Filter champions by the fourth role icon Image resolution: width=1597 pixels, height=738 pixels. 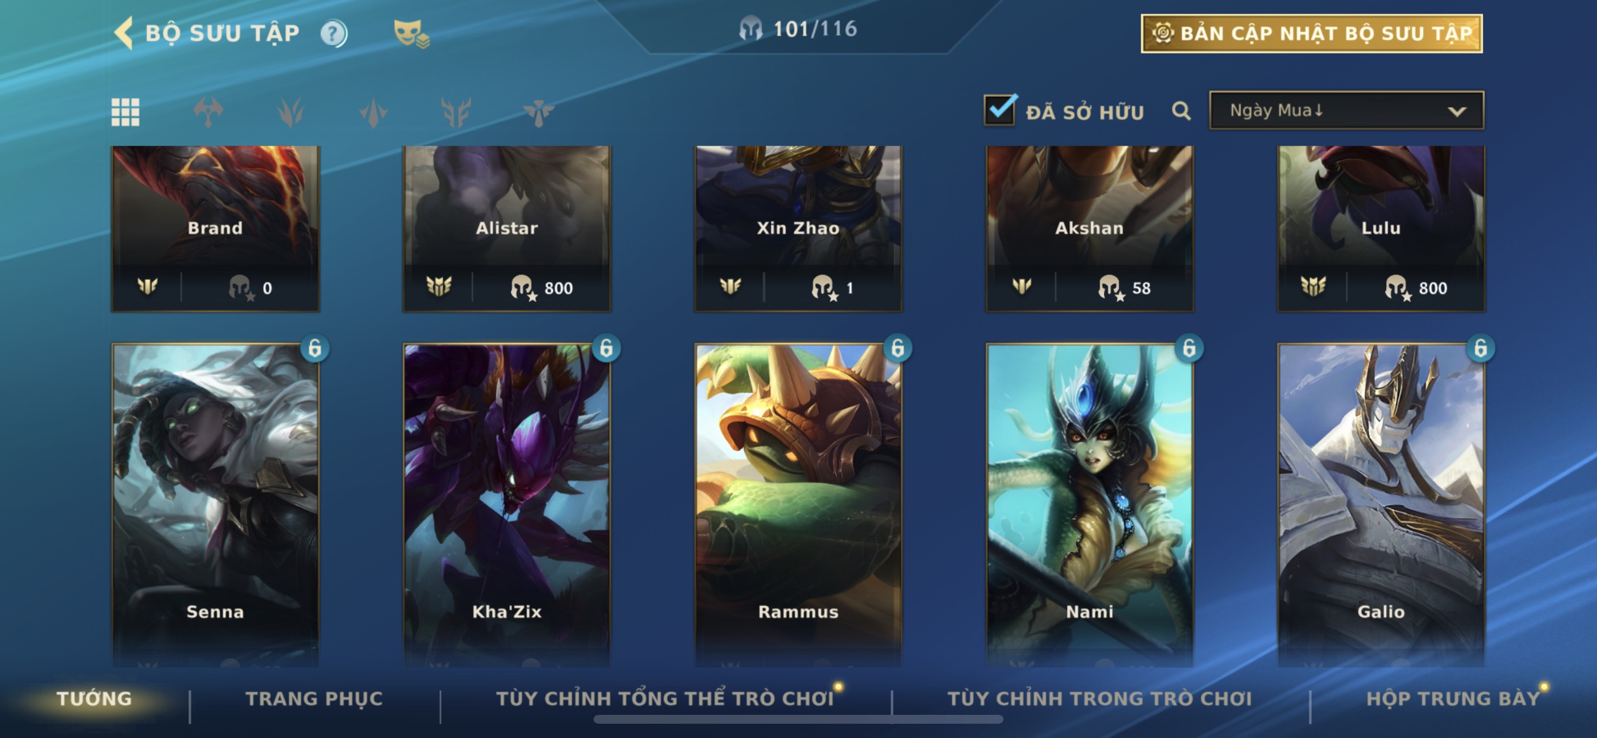pos(456,112)
